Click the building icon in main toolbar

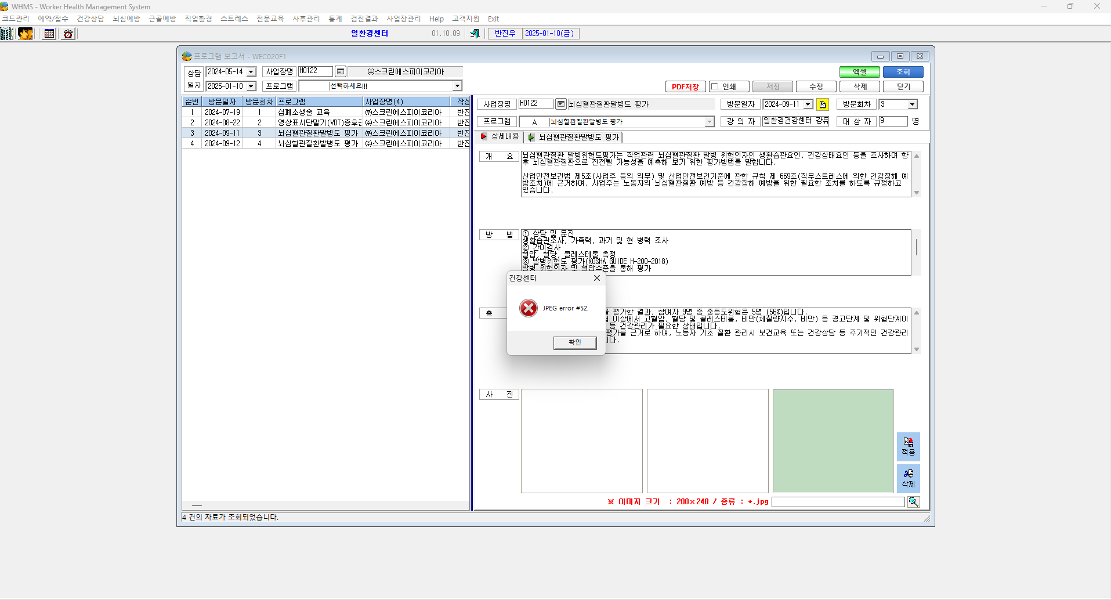[x=7, y=34]
